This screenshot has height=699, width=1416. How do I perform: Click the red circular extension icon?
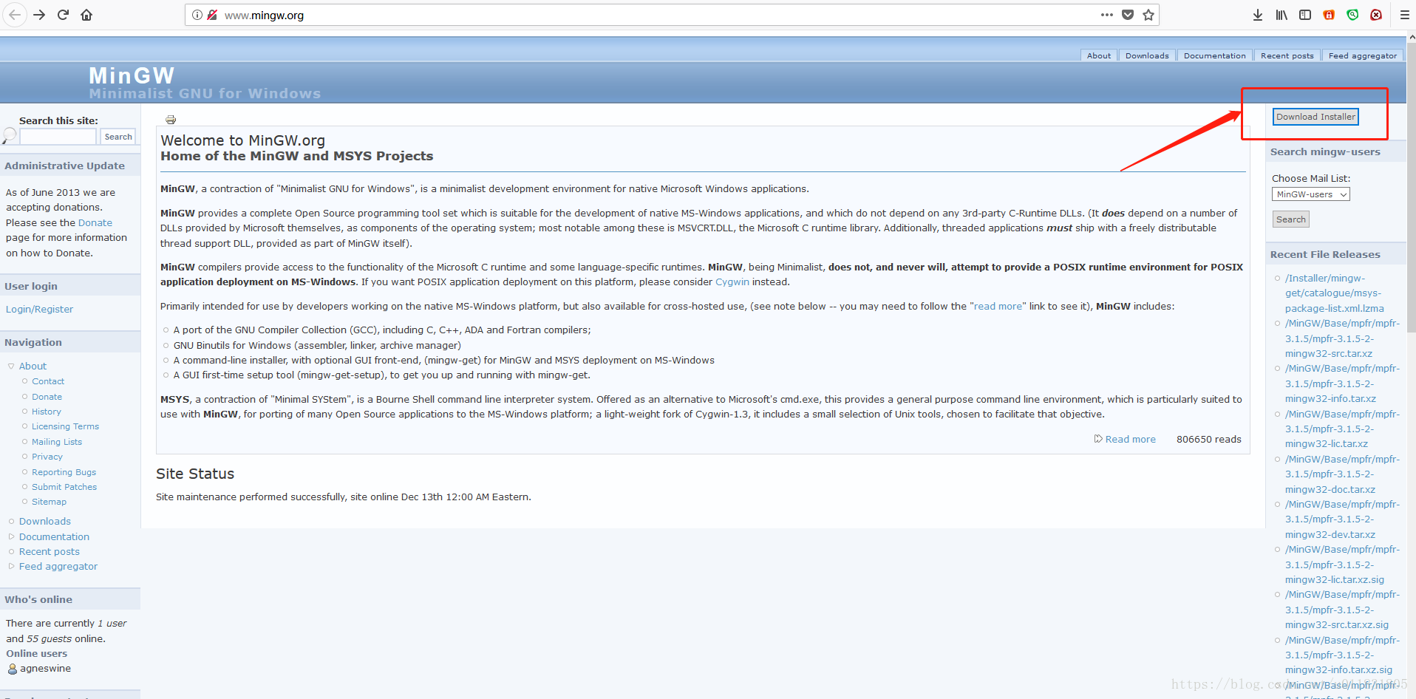[1376, 15]
